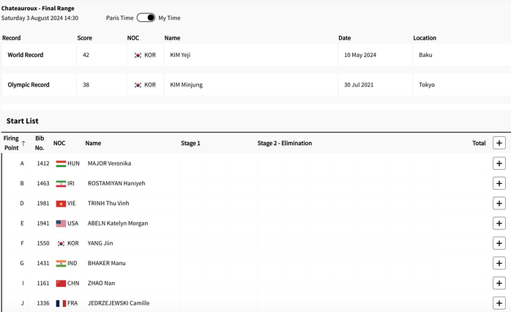Viewport: 511px width, 312px height.
Task: Click bib number 1550
Action: click(43, 243)
